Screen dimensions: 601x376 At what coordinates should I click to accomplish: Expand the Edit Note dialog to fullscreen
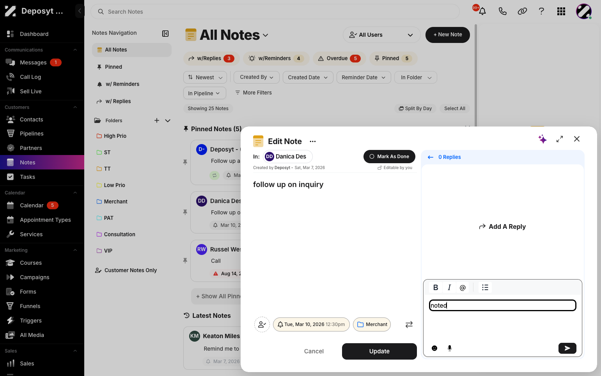tap(560, 139)
